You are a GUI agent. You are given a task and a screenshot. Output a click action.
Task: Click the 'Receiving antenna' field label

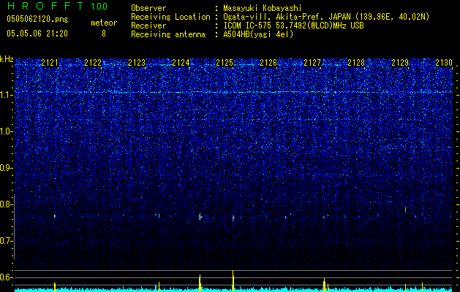[168, 34]
